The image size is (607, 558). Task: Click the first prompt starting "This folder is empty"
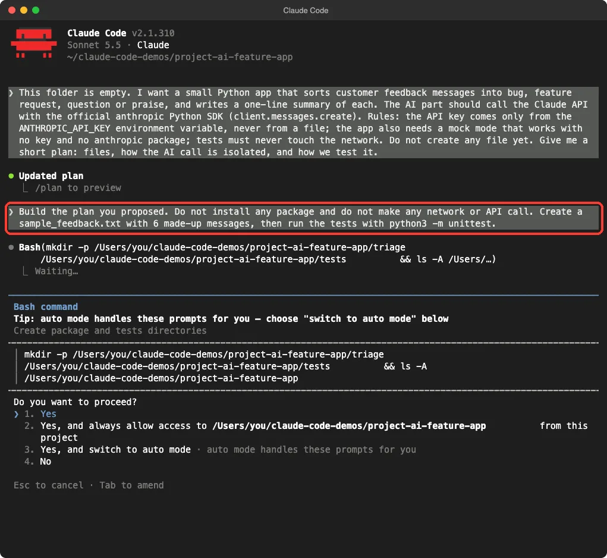click(x=303, y=123)
